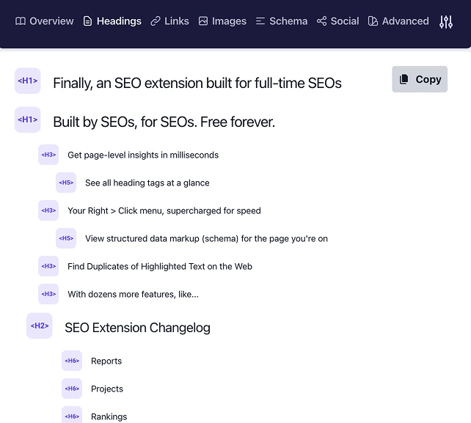471x423 pixels.
Task: Click the Rankings heading entry
Action: coord(109,416)
